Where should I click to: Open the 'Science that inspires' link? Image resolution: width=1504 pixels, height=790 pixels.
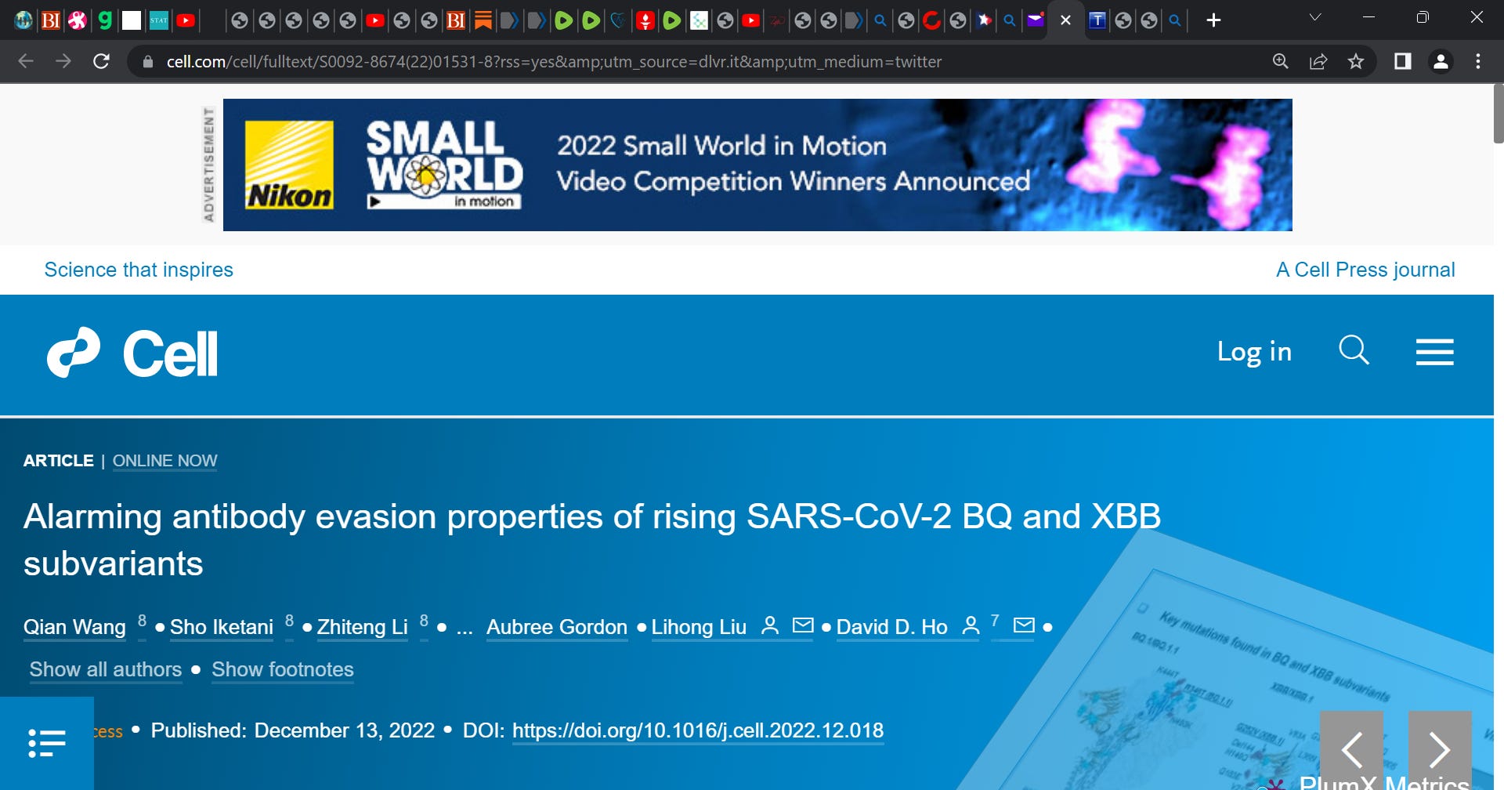pos(139,270)
